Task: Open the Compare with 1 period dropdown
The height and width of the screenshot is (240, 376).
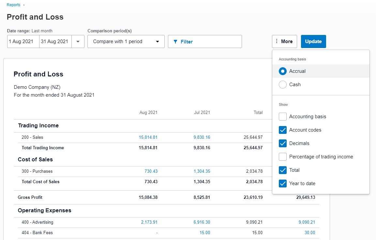Action: click(126, 41)
